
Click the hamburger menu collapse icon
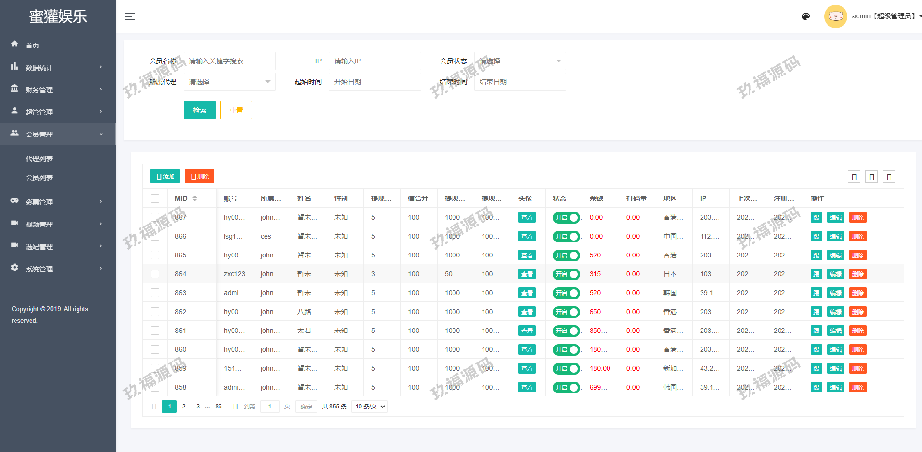129,16
